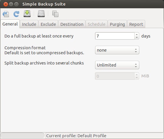
Task: Maximize the Simple Backup Suite window
Action: [x=16, y=4]
